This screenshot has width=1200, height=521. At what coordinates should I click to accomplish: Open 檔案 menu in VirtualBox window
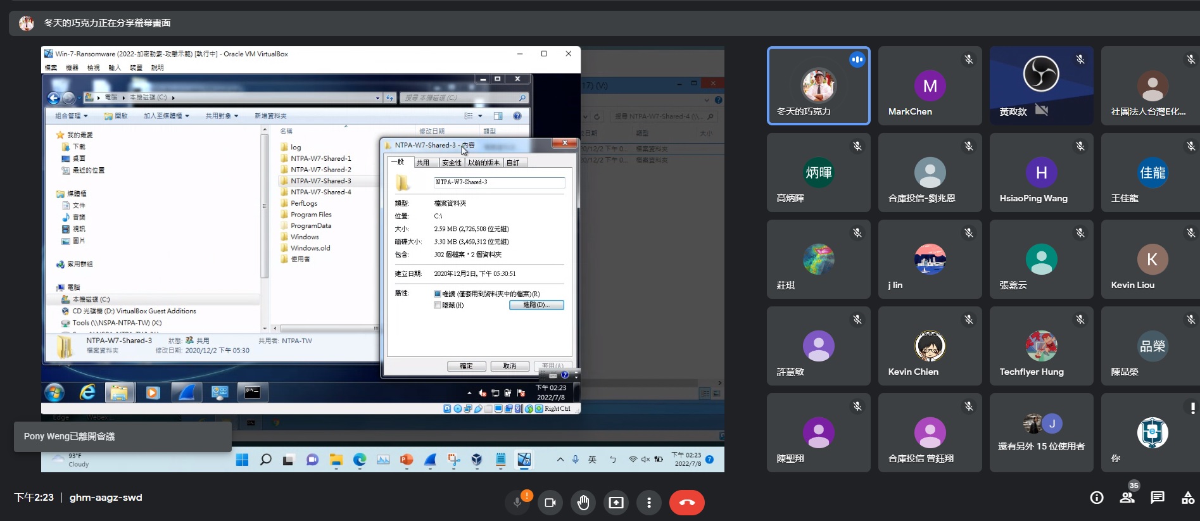(51, 68)
